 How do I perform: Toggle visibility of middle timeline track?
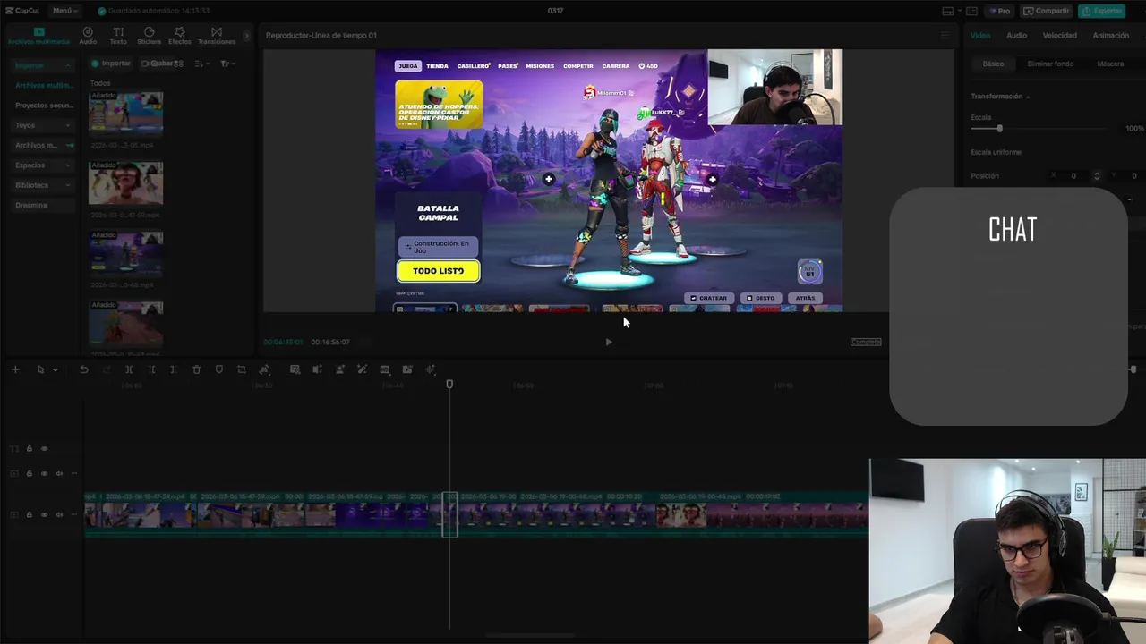(x=44, y=473)
